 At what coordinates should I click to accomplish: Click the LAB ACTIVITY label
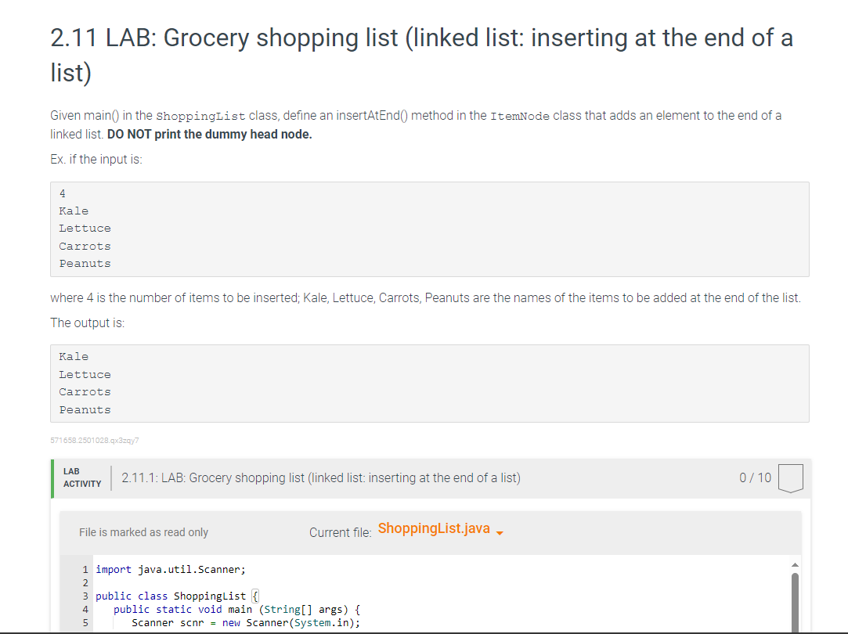81,477
